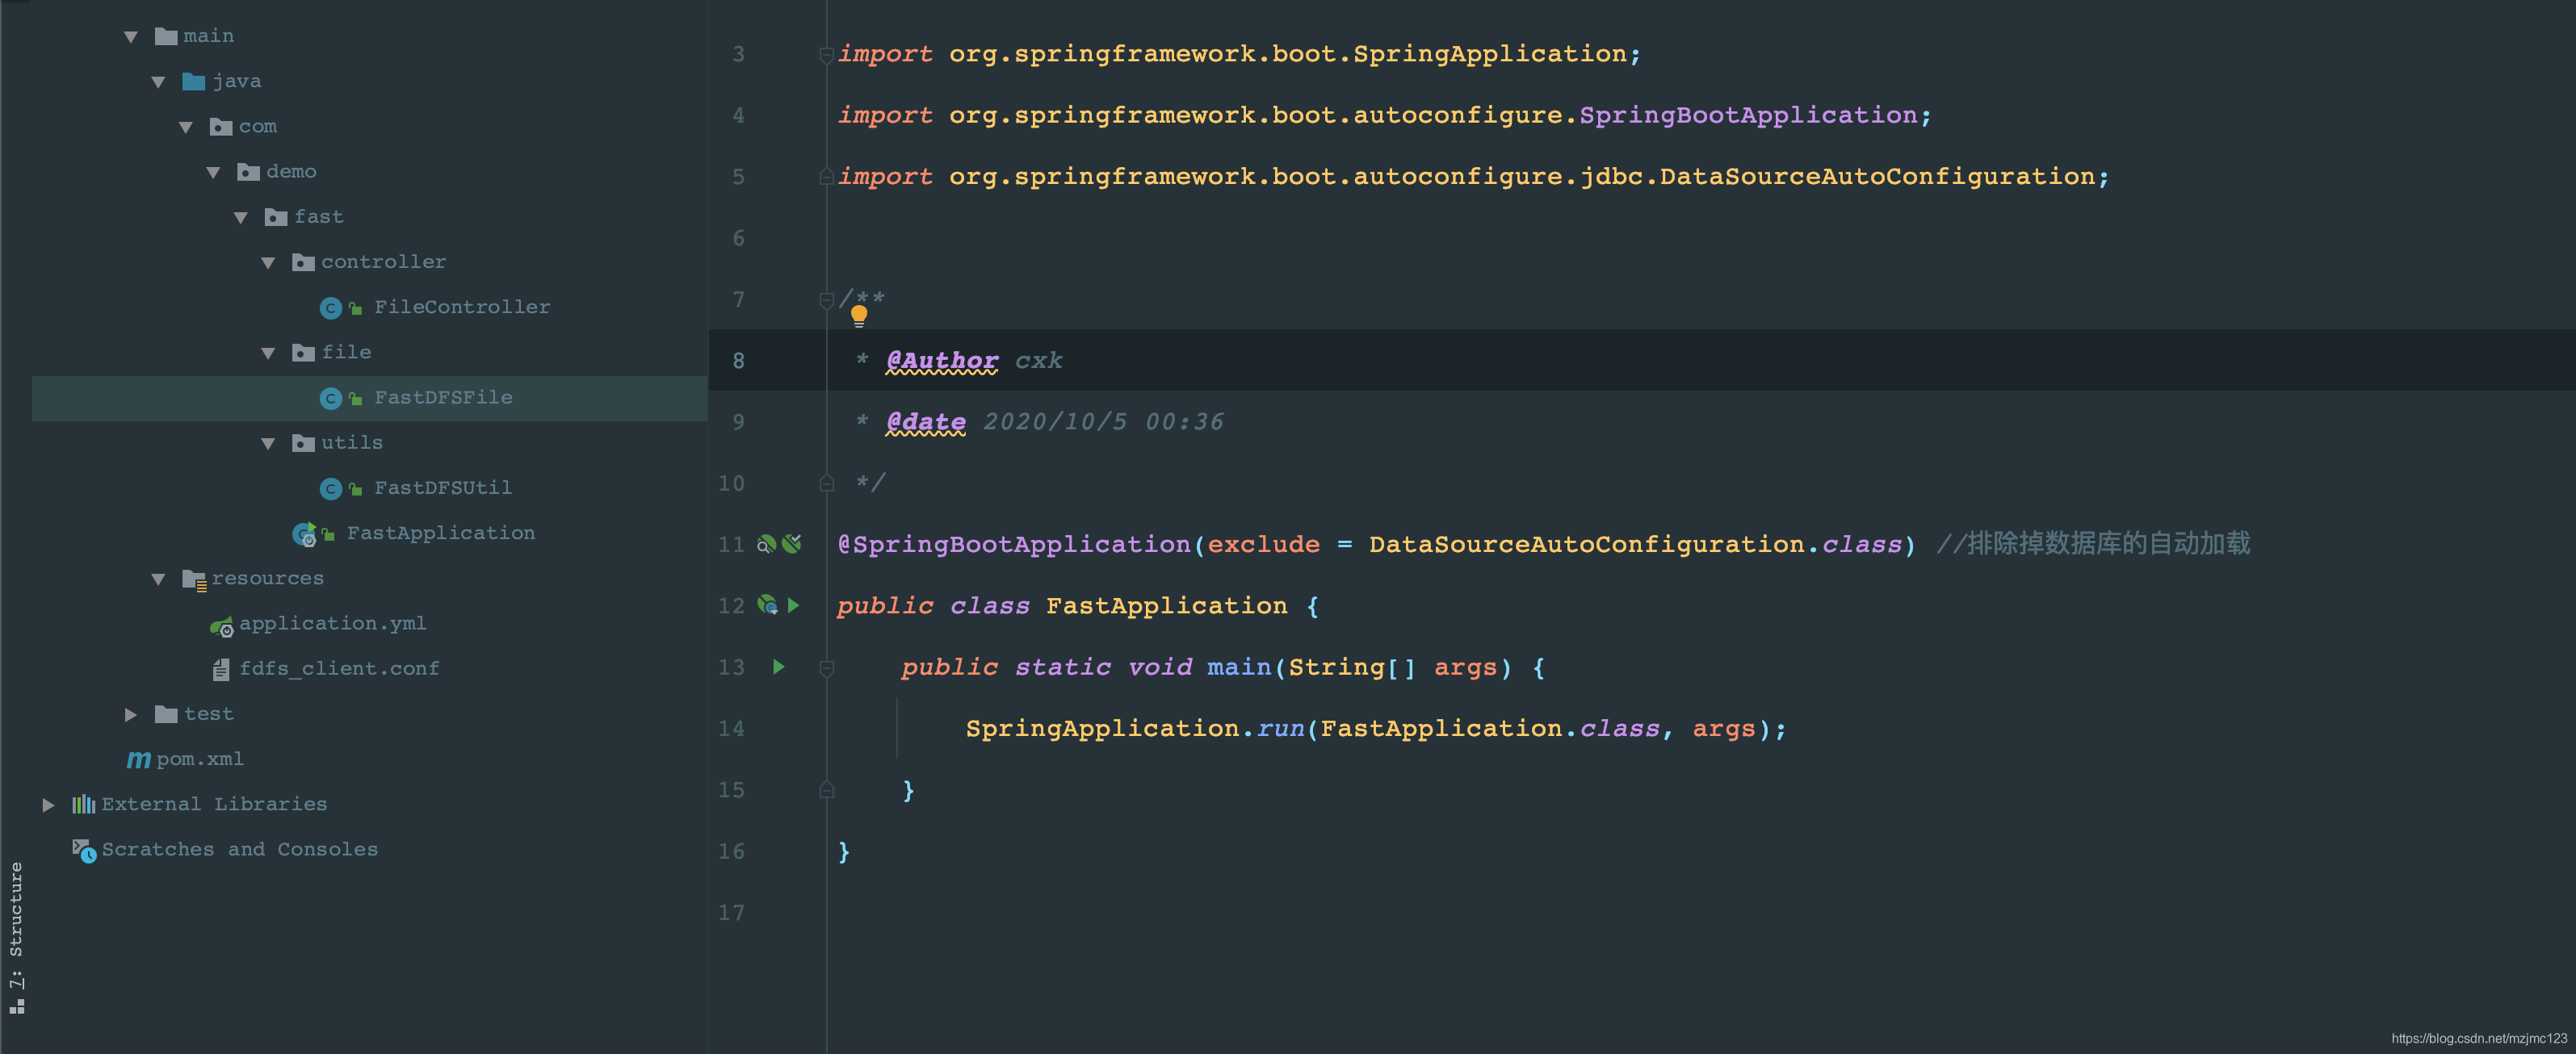Click the utils package icon
The height and width of the screenshot is (1054, 2576).
pos(303,442)
